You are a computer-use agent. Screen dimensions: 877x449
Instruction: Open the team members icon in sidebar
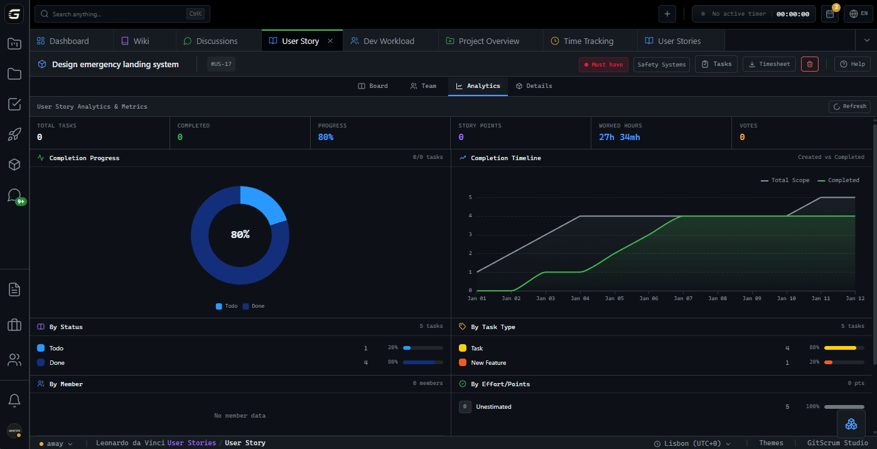tap(14, 359)
